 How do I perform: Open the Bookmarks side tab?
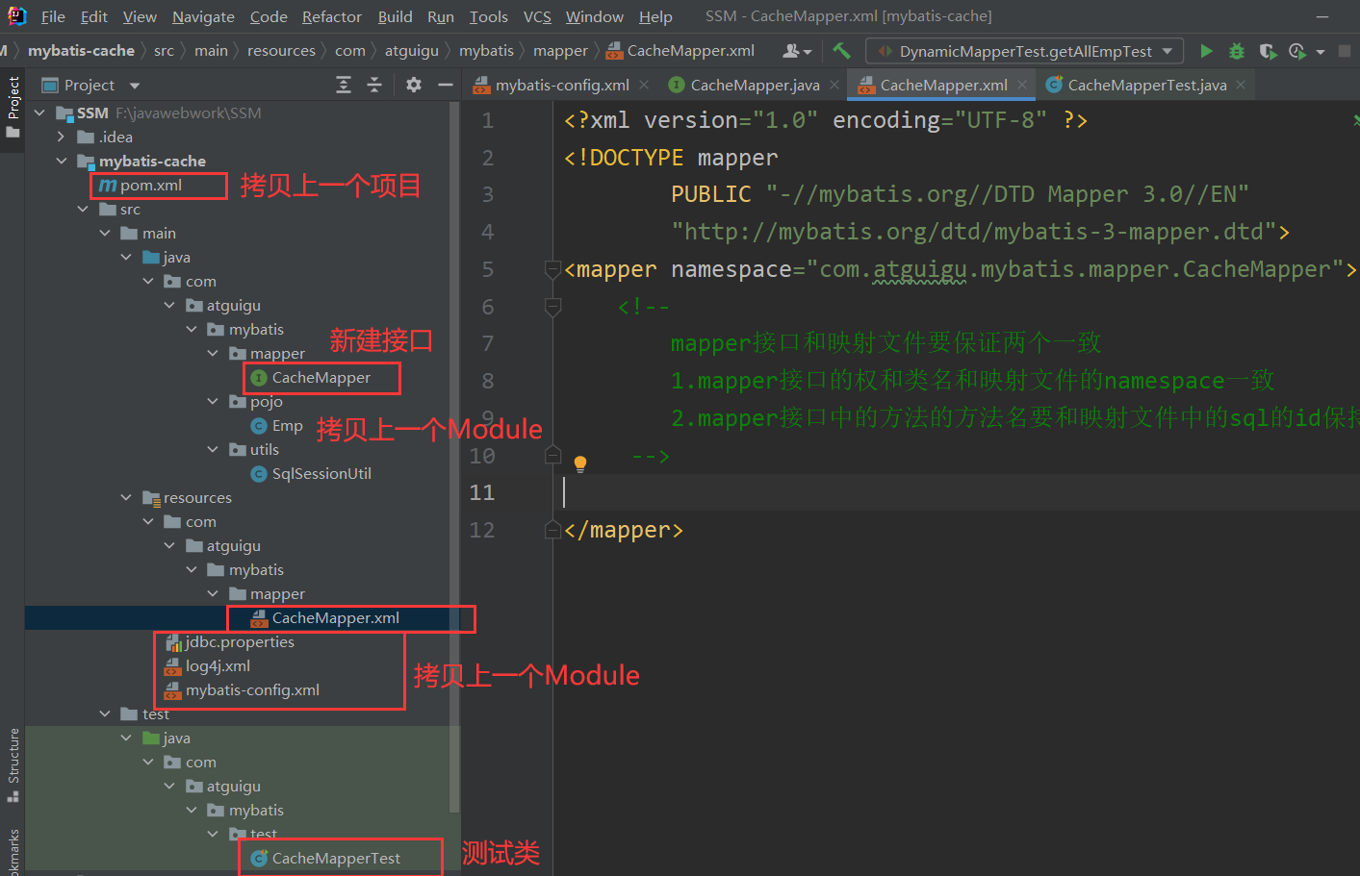[x=13, y=851]
